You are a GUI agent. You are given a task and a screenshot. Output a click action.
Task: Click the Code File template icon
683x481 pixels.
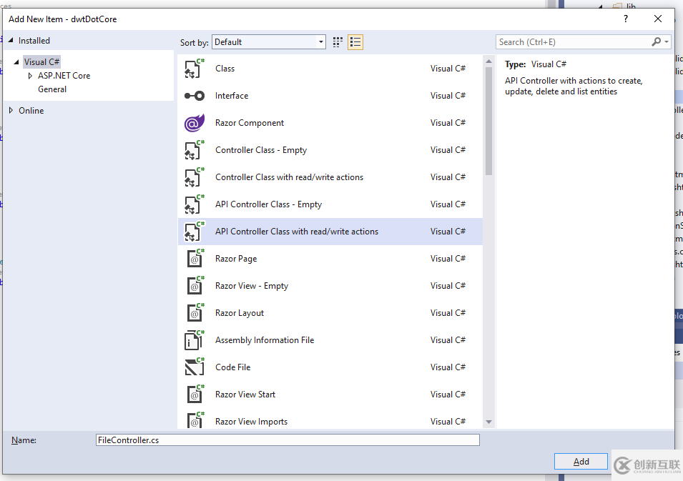point(195,367)
